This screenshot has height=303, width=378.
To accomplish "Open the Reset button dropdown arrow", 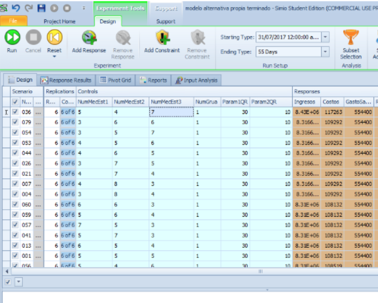I will click(x=54, y=57).
